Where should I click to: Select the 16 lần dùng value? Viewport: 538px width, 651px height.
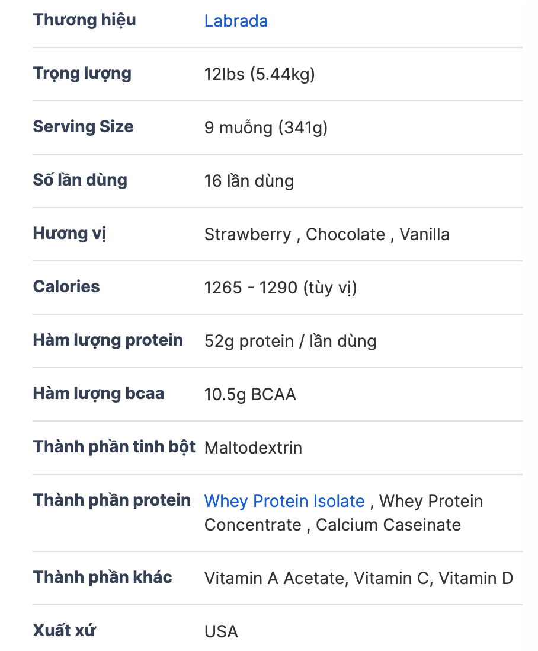tap(249, 181)
